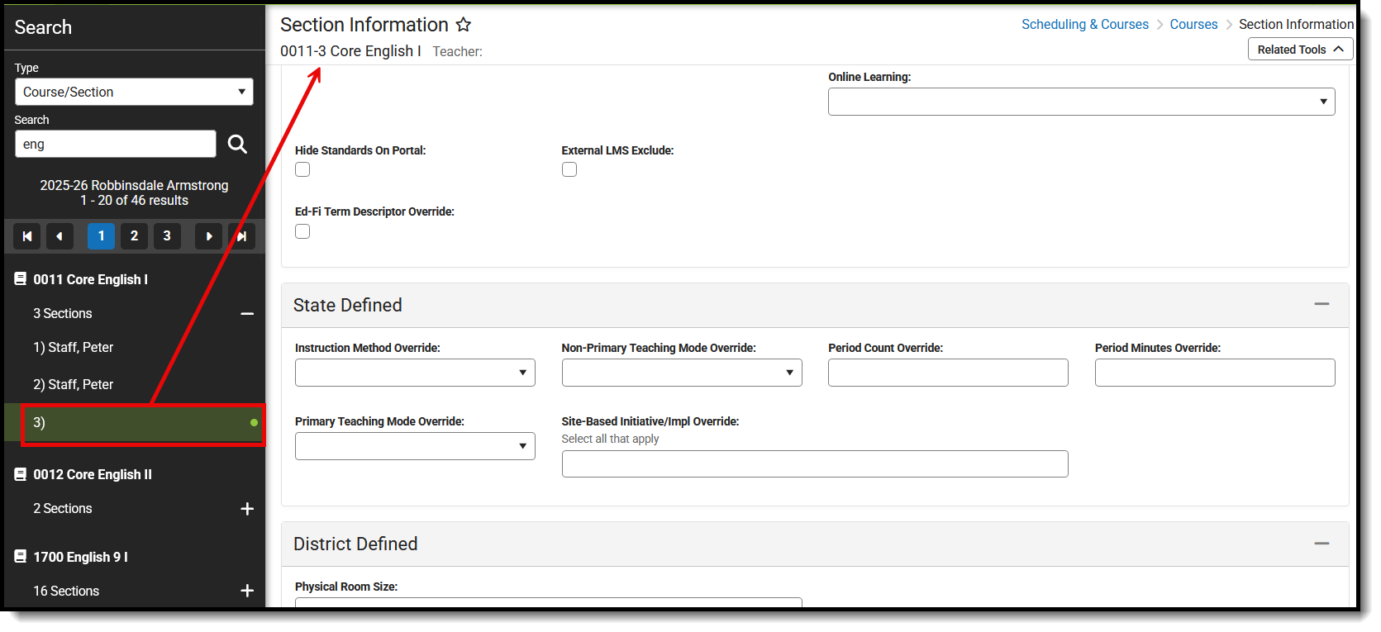
Task: Click the Physical Room Size field
Action: (549, 603)
